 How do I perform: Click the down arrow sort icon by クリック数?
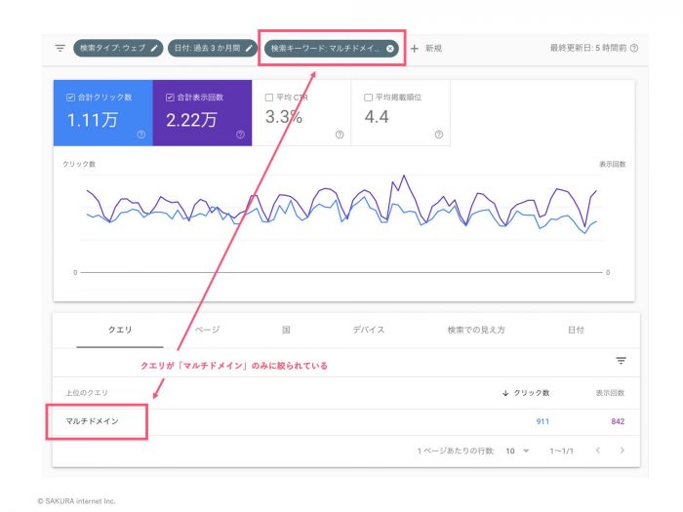505,393
